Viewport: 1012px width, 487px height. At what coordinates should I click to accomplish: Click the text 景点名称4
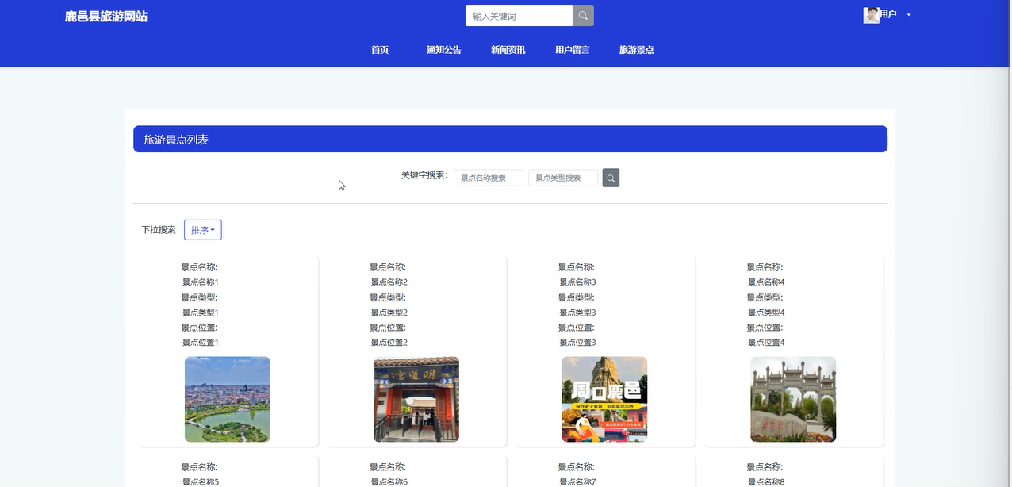(x=766, y=282)
